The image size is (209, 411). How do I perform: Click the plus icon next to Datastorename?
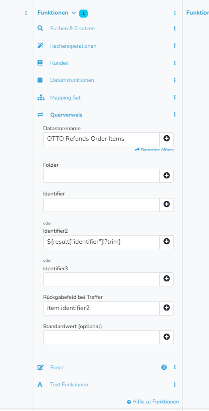click(166, 139)
